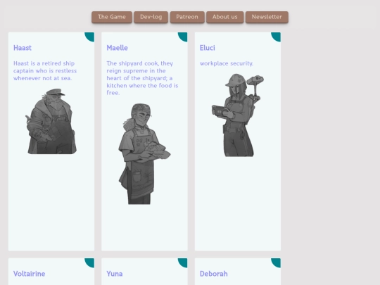Open the Dev-log page
The width and height of the screenshot is (380, 285).
tap(151, 17)
